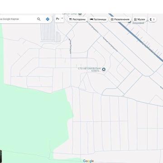
Task: Show more categories with right chevron
Action: pos(154,19)
